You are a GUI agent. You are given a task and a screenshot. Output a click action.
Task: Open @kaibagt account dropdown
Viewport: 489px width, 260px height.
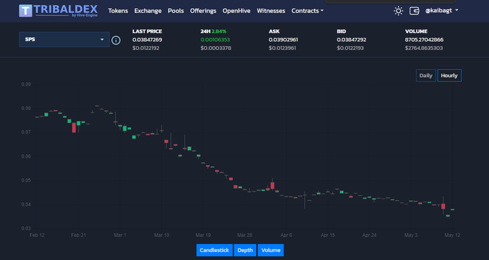tap(442, 11)
